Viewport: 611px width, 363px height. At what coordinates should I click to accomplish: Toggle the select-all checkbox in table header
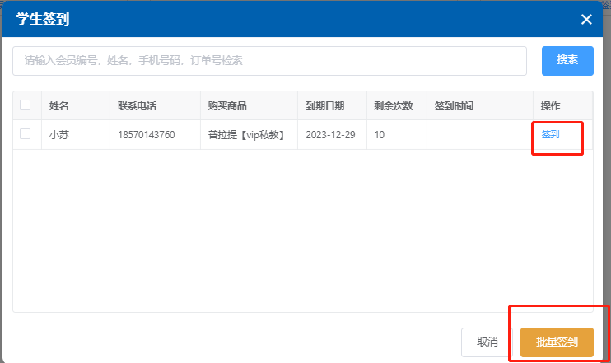click(26, 105)
